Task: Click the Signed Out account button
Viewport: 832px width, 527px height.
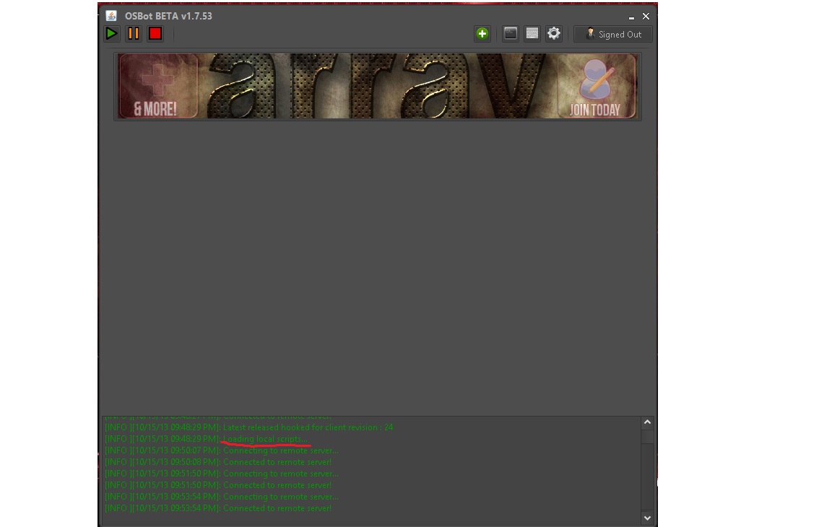Action: [x=613, y=34]
